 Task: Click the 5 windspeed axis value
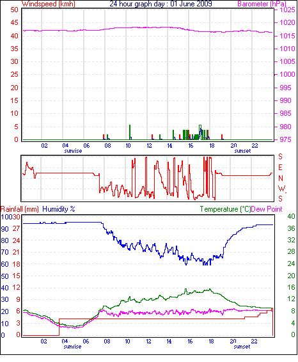click(16, 127)
